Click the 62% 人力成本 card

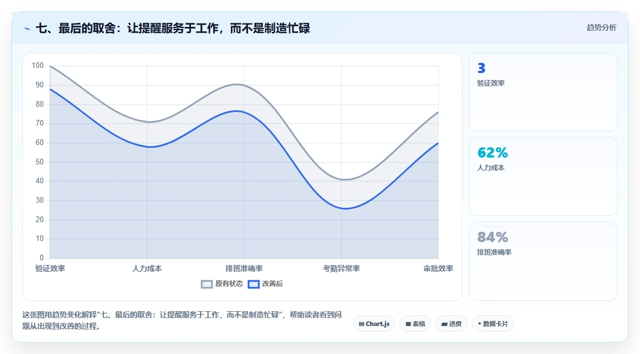click(x=543, y=176)
